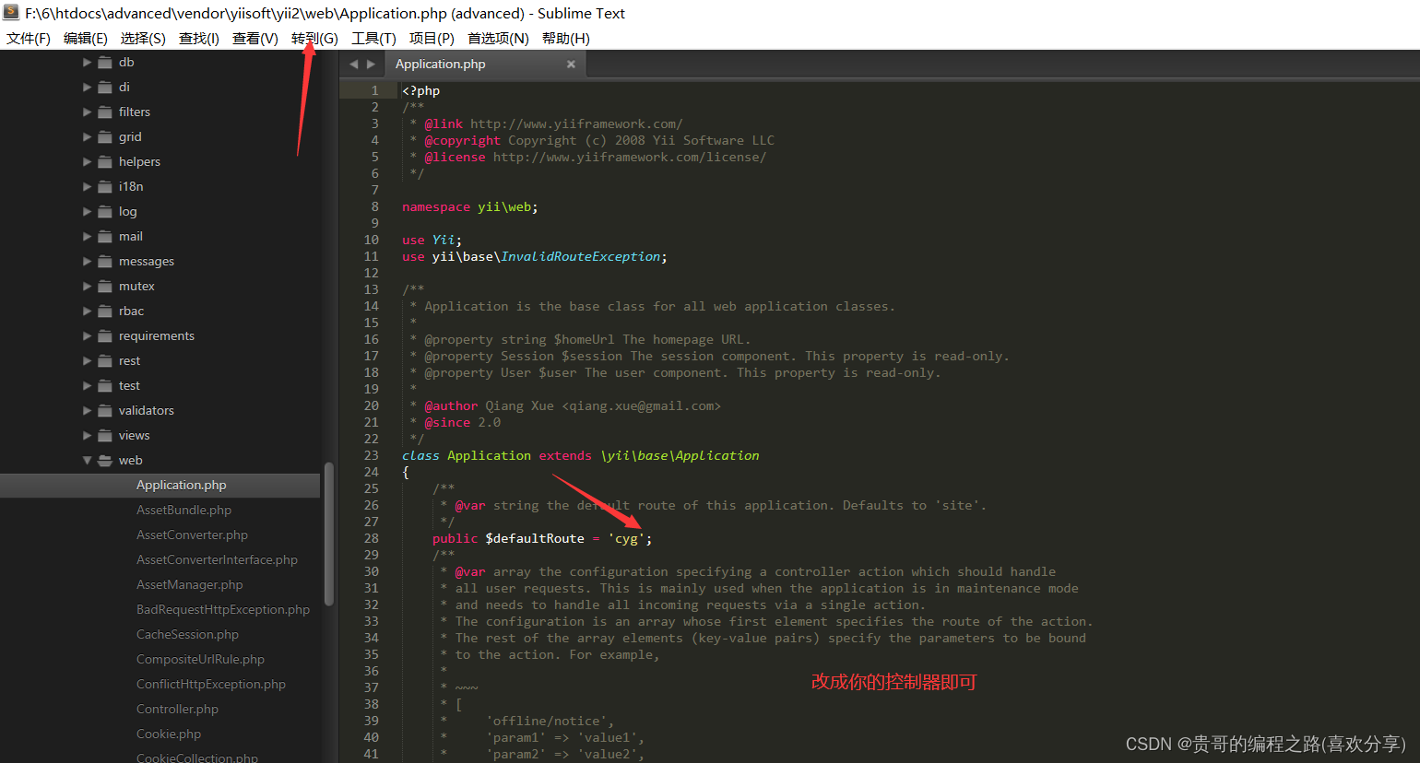This screenshot has height=763, width=1420.
Task: Click the test folder icon
Action: [x=105, y=385]
